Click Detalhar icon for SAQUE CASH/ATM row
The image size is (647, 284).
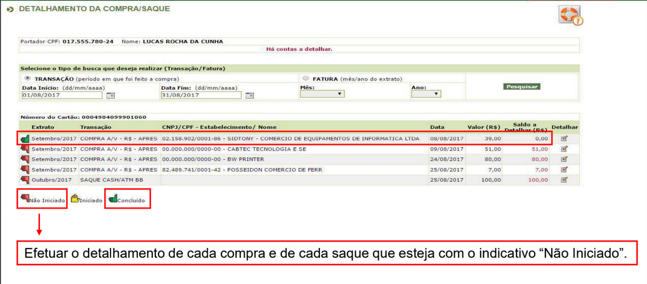pyautogui.click(x=565, y=180)
